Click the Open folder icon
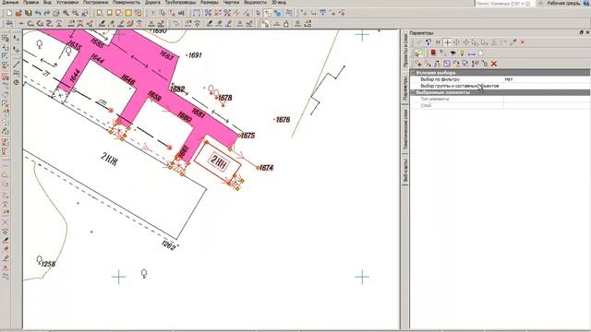The image size is (591, 332). click(18, 13)
